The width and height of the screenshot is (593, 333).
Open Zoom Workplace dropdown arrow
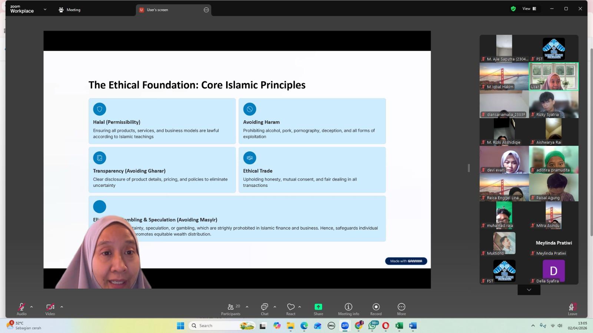coord(45,10)
